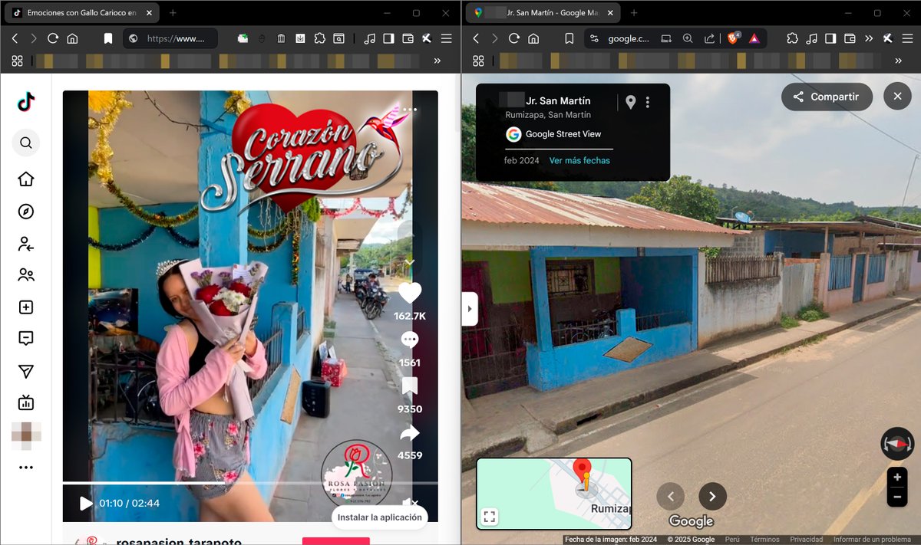Click zoom magnifier icon in Maps address bar
The height and width of the screenshot is (545, 921).
[688, 38]
